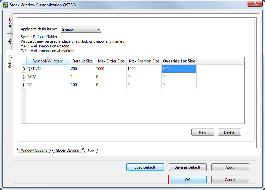Viewport: 265px width, 190px height.
Task: Click Save as Default button
Action: tap(188, 167)
